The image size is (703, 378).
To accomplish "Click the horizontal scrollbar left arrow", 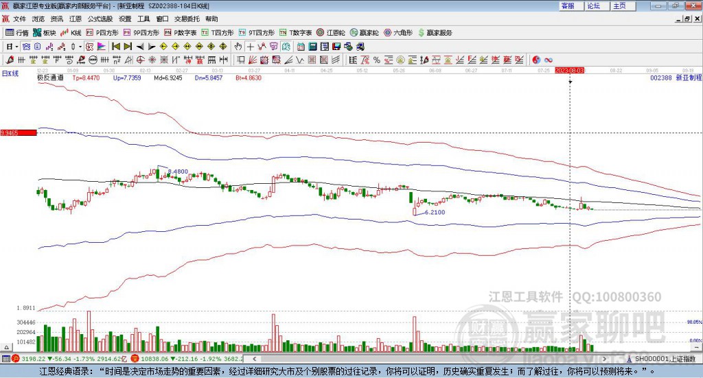I will click(255, 359).
